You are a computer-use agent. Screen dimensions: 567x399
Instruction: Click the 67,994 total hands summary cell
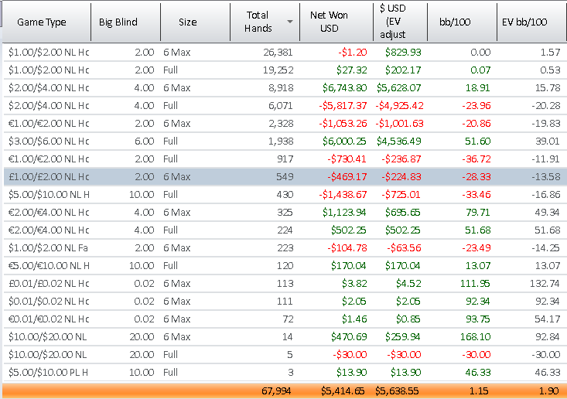click(276, 391)
